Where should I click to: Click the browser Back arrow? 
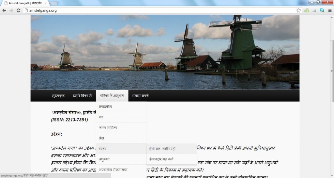click(4, 10)
